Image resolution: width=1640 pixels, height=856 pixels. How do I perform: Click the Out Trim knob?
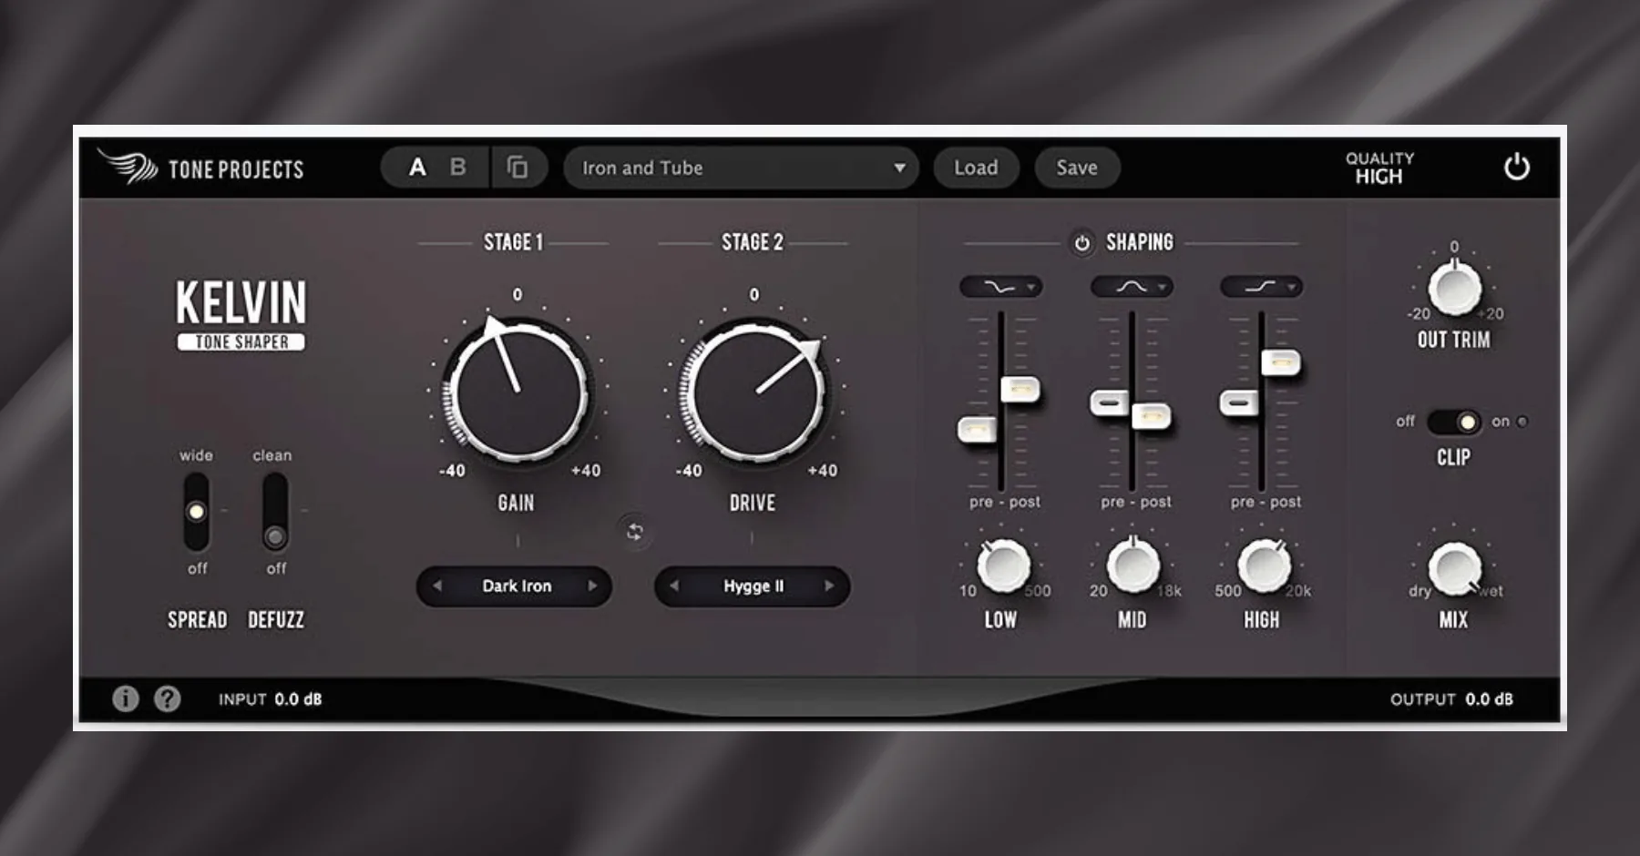1454,288
